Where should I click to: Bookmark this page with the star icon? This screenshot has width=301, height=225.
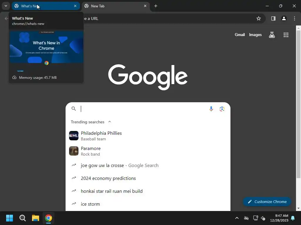pyautogui.click(x=259, y=18)
